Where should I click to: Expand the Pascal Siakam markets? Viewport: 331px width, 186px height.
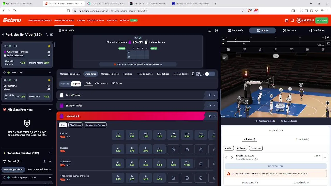pyautogui.click(x=215, y=95)
